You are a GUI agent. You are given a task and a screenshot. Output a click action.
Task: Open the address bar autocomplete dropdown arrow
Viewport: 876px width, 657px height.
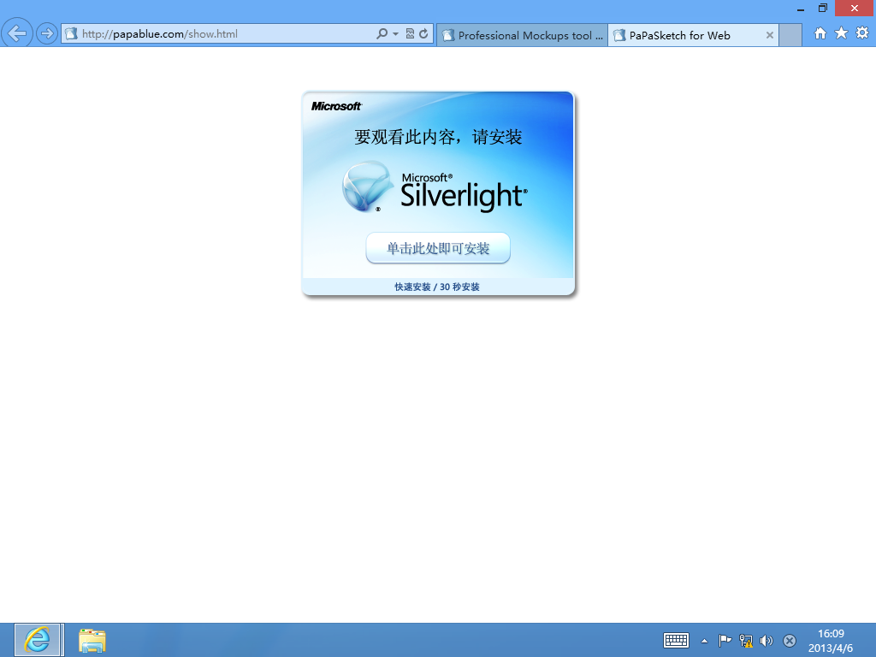pyautogui.click(x=395, y=33)
